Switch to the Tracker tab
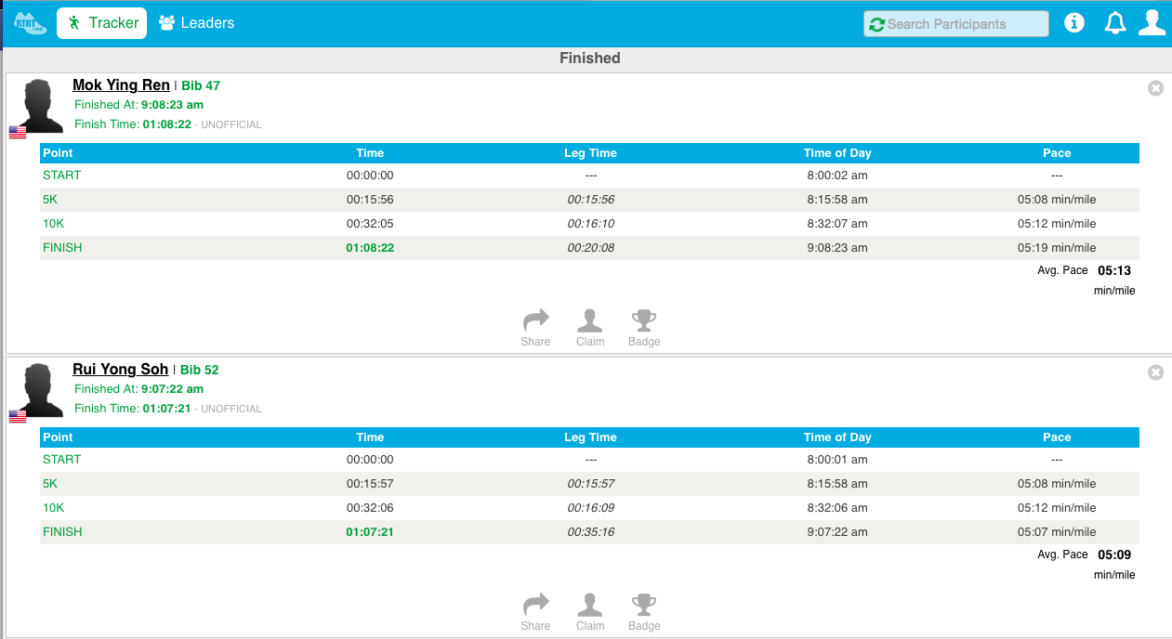Image resolution: width=1172 pixels, height=639 pixels. [102, 23]
